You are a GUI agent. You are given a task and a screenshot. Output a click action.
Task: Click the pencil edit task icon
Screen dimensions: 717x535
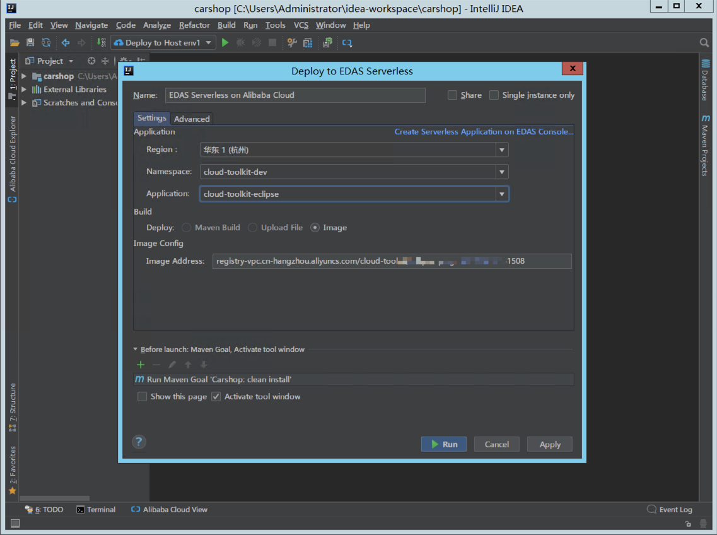[172, 365]
